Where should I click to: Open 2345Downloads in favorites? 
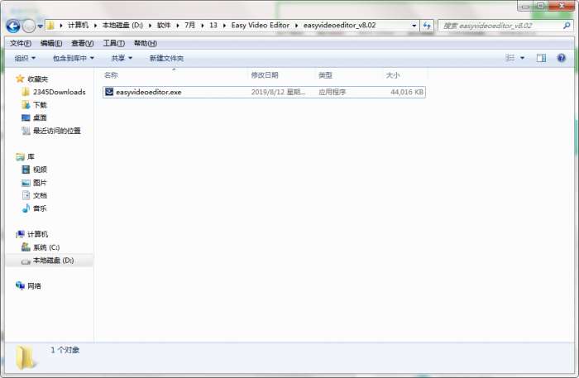[x=59, y=92]
